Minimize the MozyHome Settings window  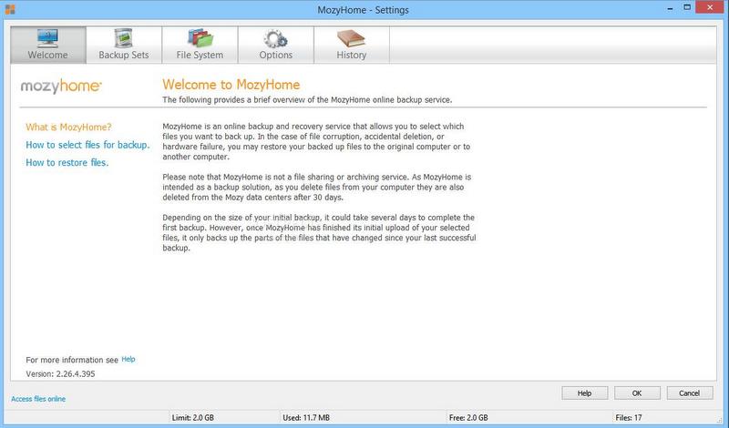point(670,8)
